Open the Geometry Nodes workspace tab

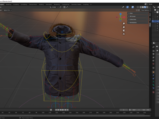pyautogui.click(x=76, y=5)
